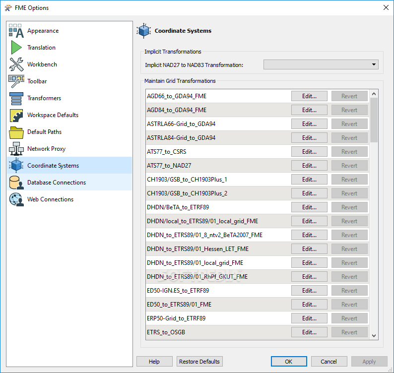Select ED50-IGN.ES_to_ETRF89 row text
Viewport: 394px width, 373px height.
[178, 291]
